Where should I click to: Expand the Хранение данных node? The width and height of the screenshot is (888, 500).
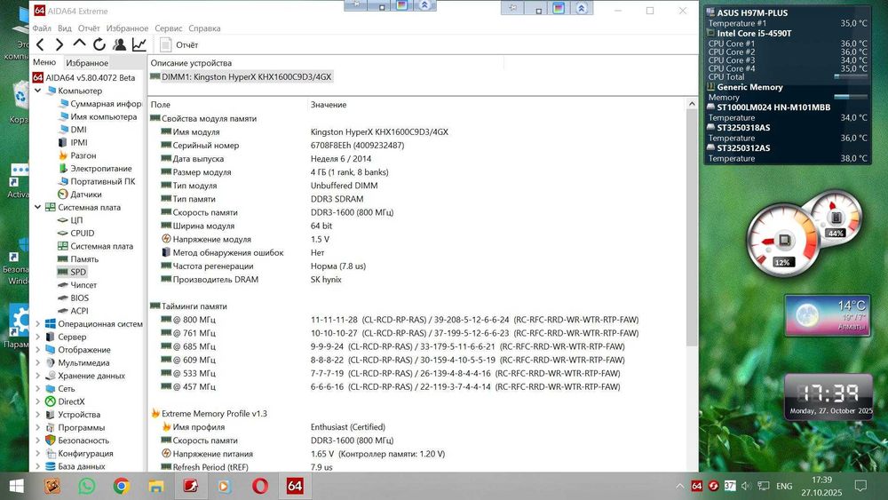pos(38,376)
